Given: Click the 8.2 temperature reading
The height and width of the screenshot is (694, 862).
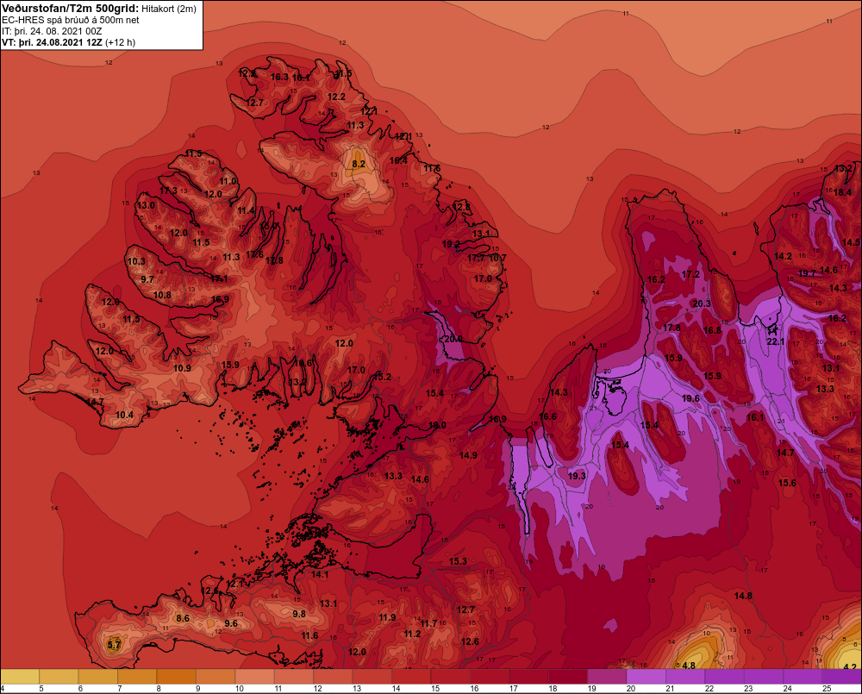Looking at the screenshot, I should click(x=359, y=164).
